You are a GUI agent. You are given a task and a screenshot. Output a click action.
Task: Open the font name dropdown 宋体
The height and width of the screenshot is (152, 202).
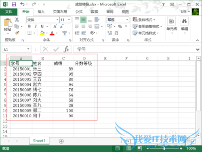tap(57, 20)
